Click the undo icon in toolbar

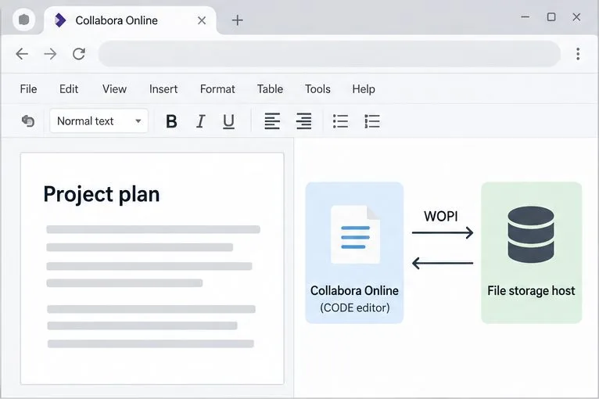pos(28,120)
